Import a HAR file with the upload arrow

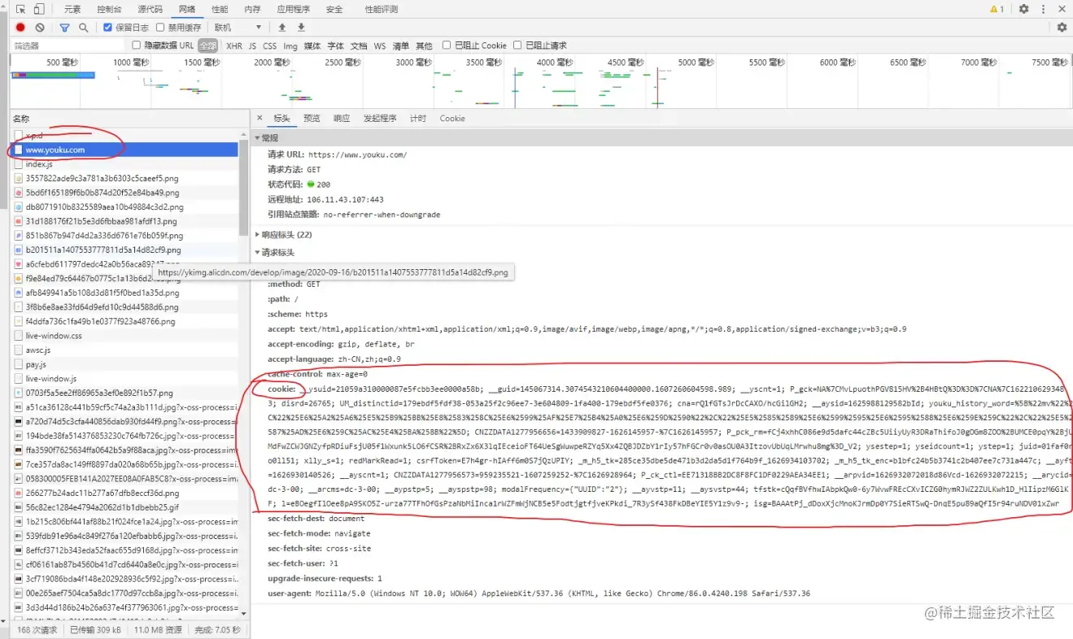pos(282,28)
